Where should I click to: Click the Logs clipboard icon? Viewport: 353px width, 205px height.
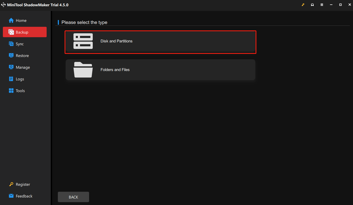pos(11,79)
